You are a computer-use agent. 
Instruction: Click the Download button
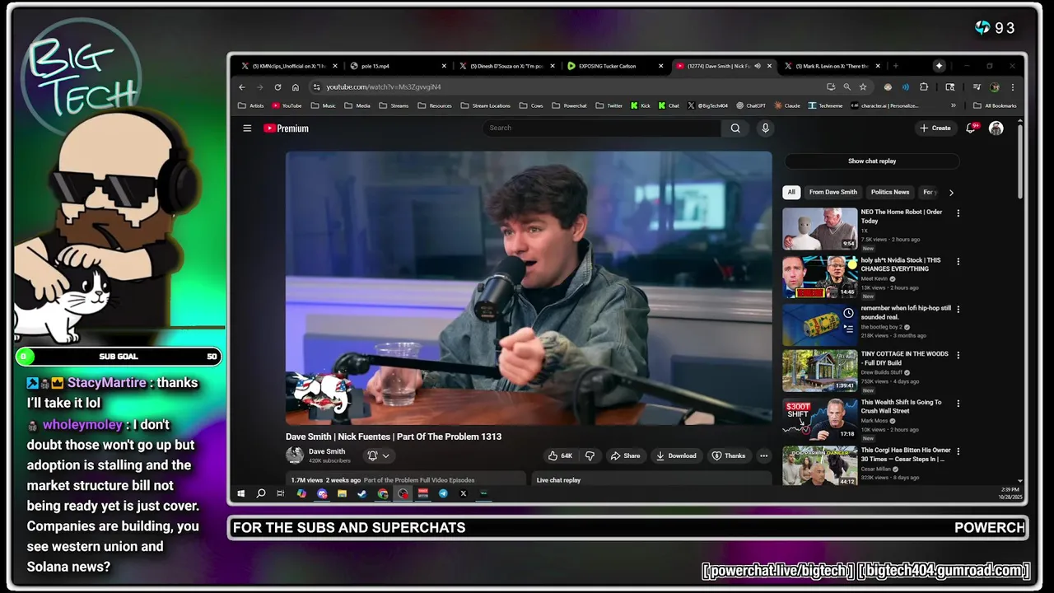click(676, 455)
